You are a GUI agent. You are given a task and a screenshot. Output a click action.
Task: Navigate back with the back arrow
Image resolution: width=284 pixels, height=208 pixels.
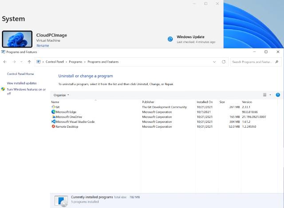pos(5,62)
